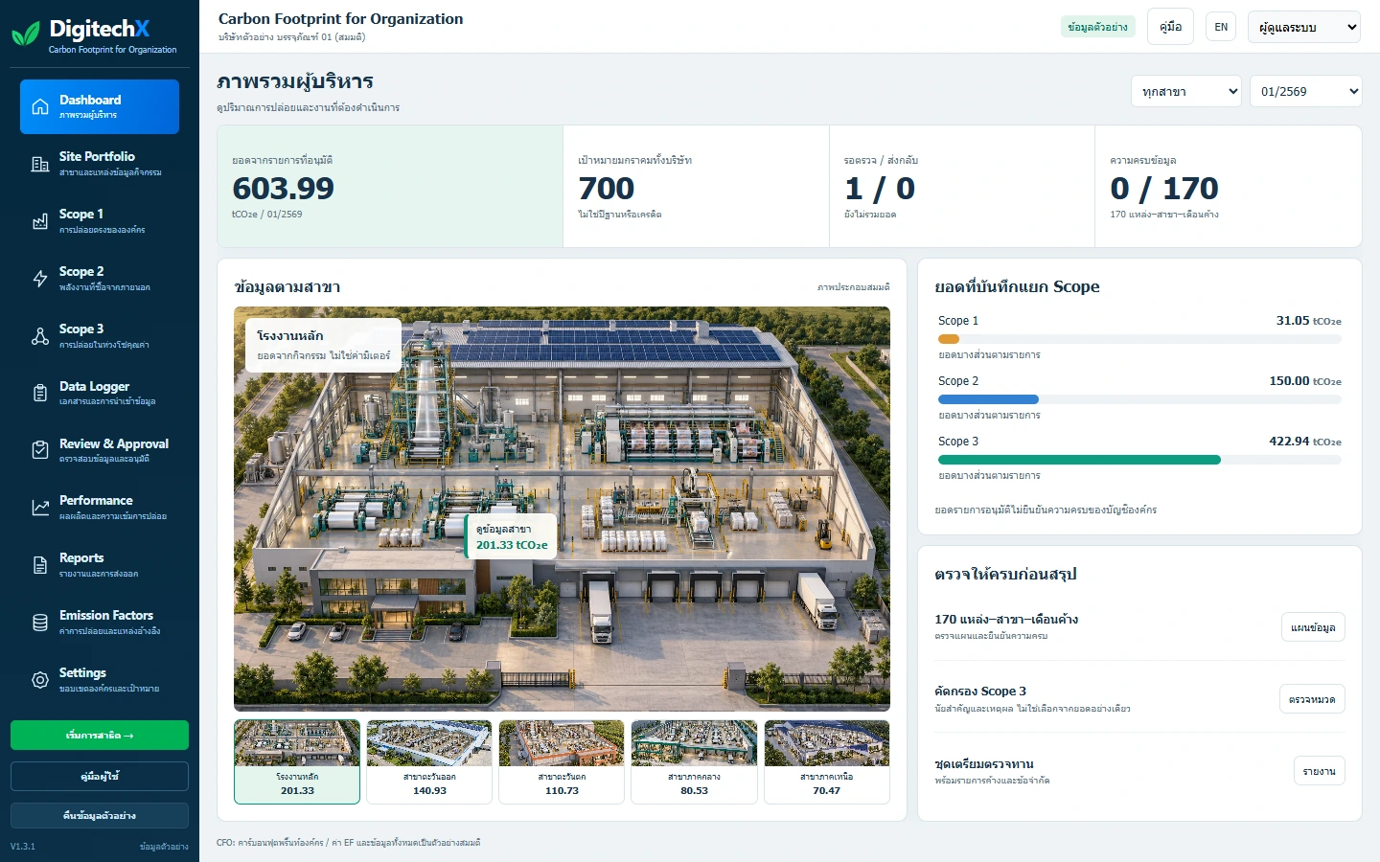
Task: Click the Dashboard home icon
Action: 40,106
